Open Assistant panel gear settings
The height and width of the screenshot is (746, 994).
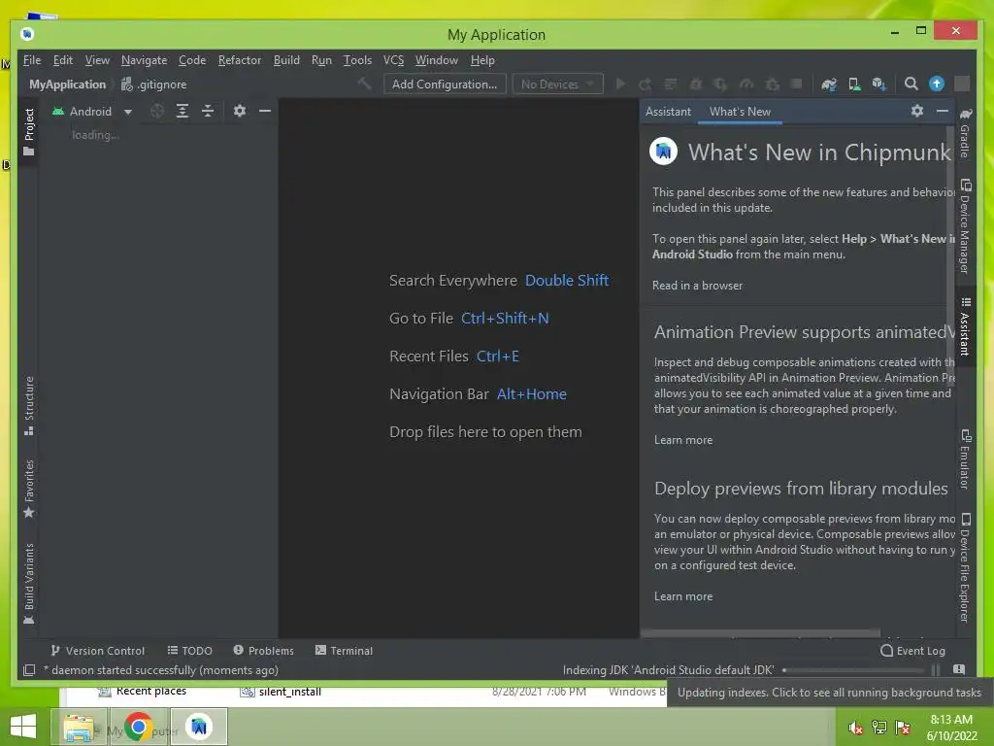click(917, 111)
